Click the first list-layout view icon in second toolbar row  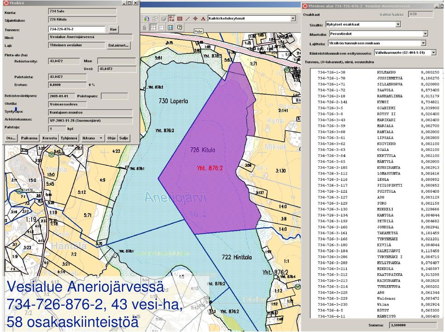(153, 27)
